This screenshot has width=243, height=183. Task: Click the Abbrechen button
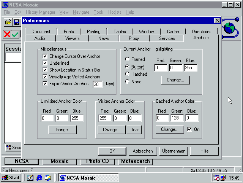143,151
